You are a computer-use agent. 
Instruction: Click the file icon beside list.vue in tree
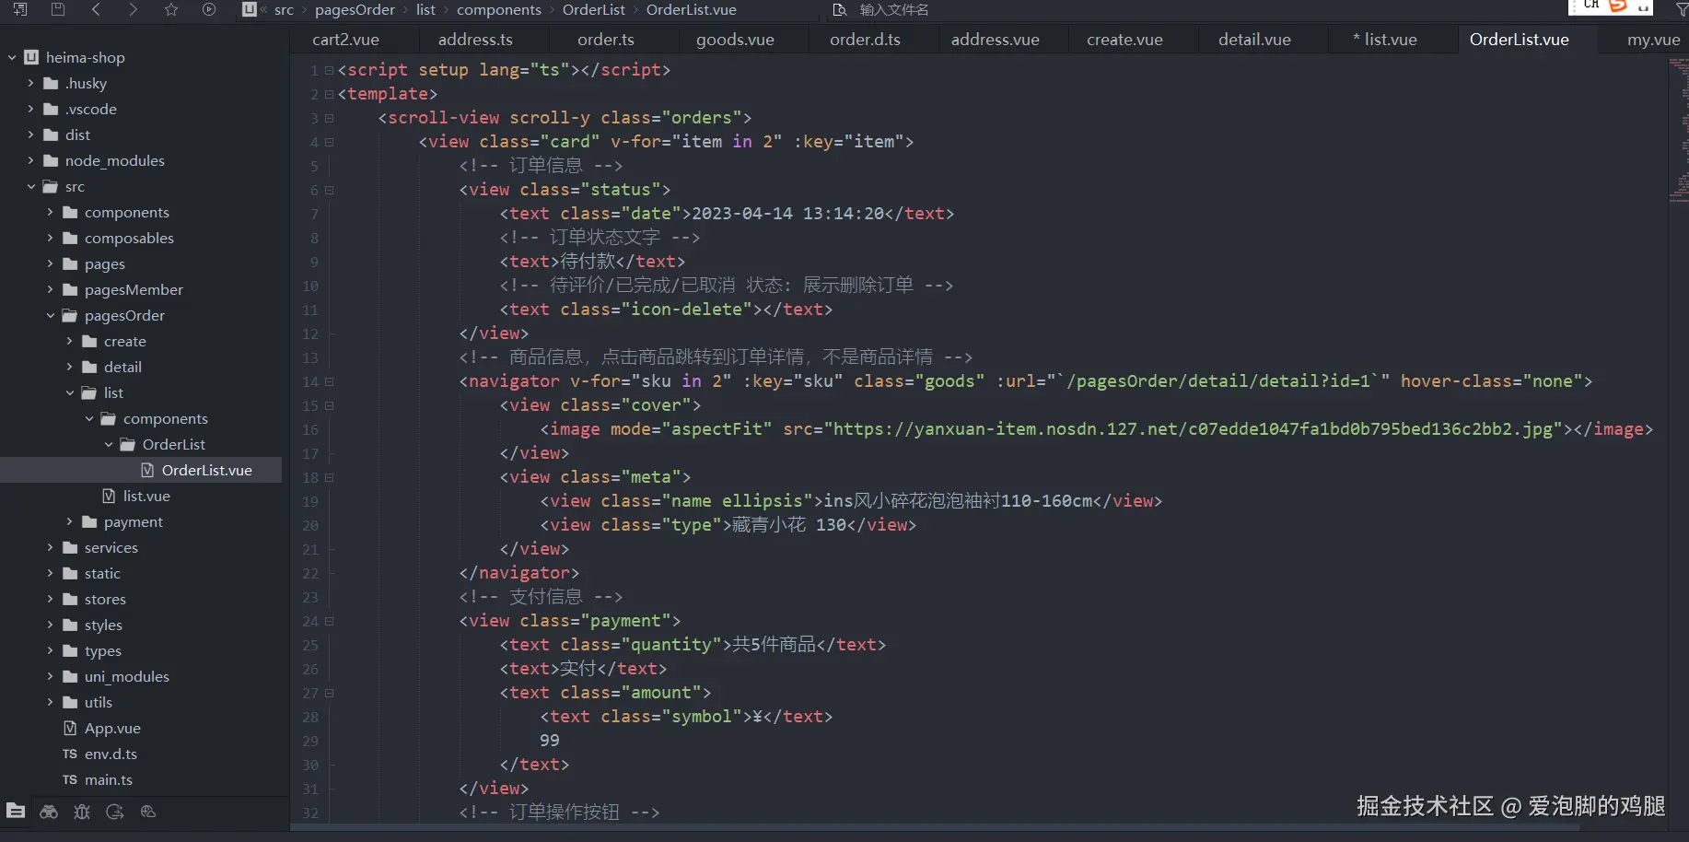[109, 496]
